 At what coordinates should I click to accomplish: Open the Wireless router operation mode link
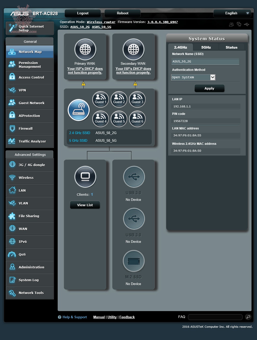coord(101,22)
